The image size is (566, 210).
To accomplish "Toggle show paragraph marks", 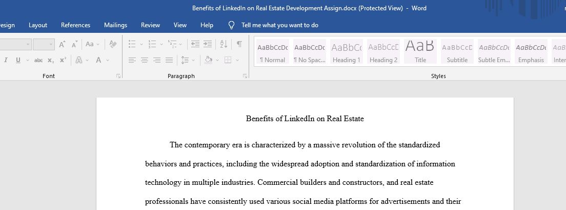I will pyautogui.click(x=239, y=44).
